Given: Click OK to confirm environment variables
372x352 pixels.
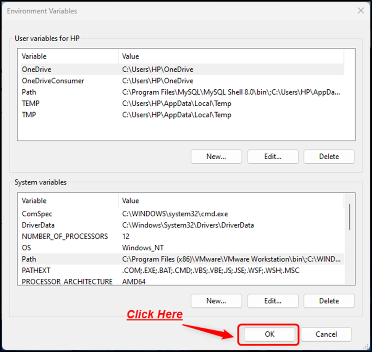Looking at the screenshot, I should [269, 334].
